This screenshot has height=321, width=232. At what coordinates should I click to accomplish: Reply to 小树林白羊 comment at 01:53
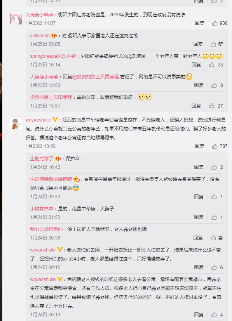pyautogui.click(x=199, y=217)
